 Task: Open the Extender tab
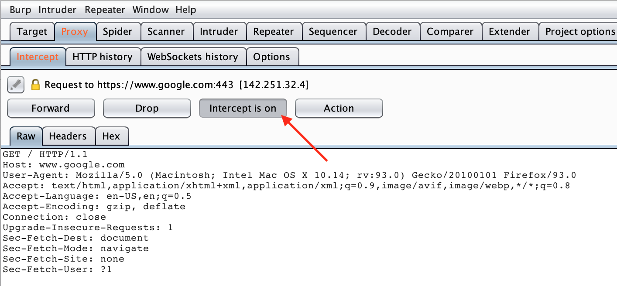510,31
